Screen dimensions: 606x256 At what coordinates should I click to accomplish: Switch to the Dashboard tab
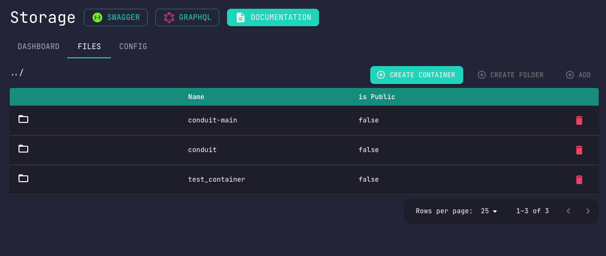tap(38, 47)
